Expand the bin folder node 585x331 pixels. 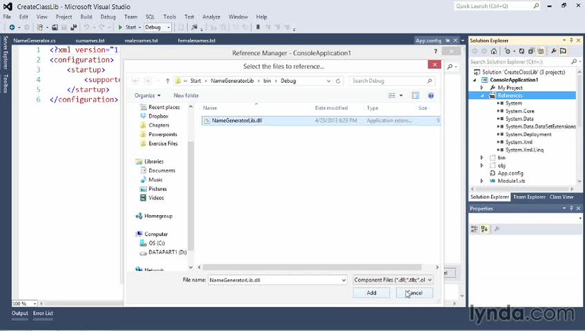coord(482,158)
